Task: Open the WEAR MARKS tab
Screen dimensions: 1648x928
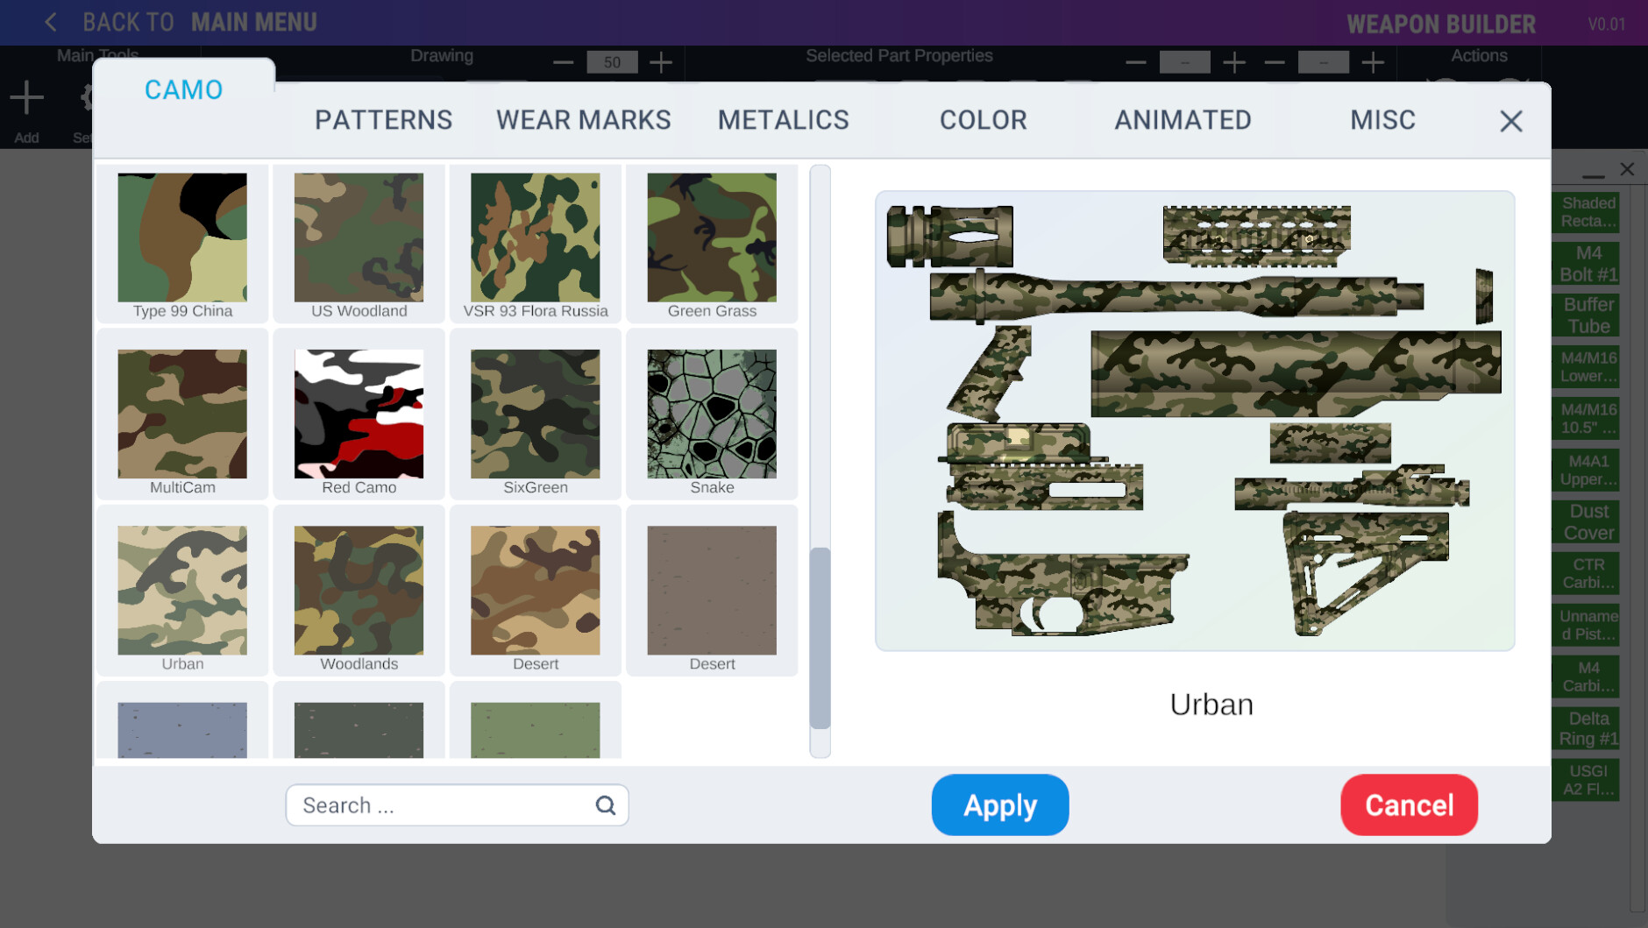Action: [583, 119]
